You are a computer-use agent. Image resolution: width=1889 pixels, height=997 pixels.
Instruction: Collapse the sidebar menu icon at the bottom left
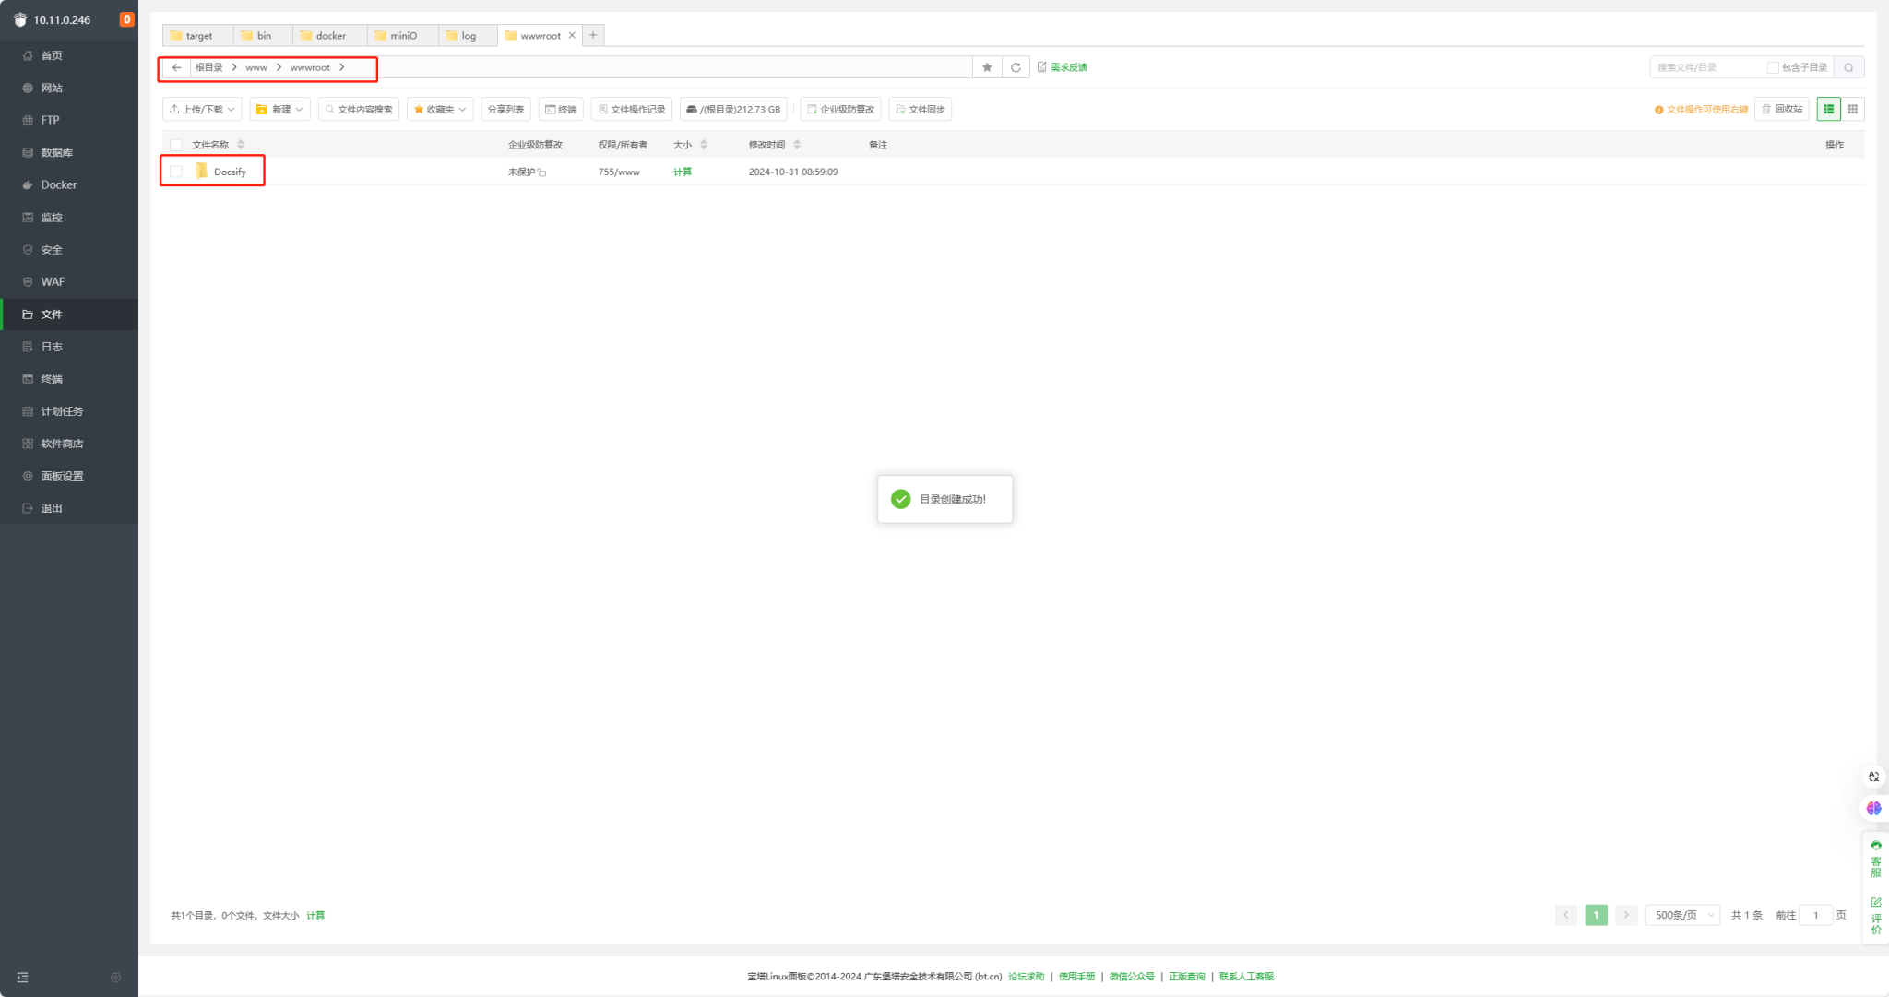tap(23, 977)
